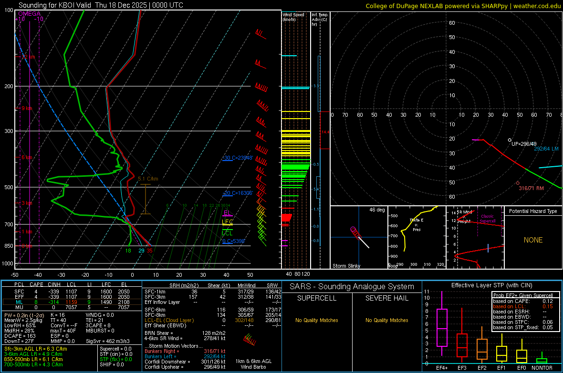Click the STP (cin) = 0.0 value
This screenshot has width=563, height=373.
pyautogui.click(x=116, y=354)
